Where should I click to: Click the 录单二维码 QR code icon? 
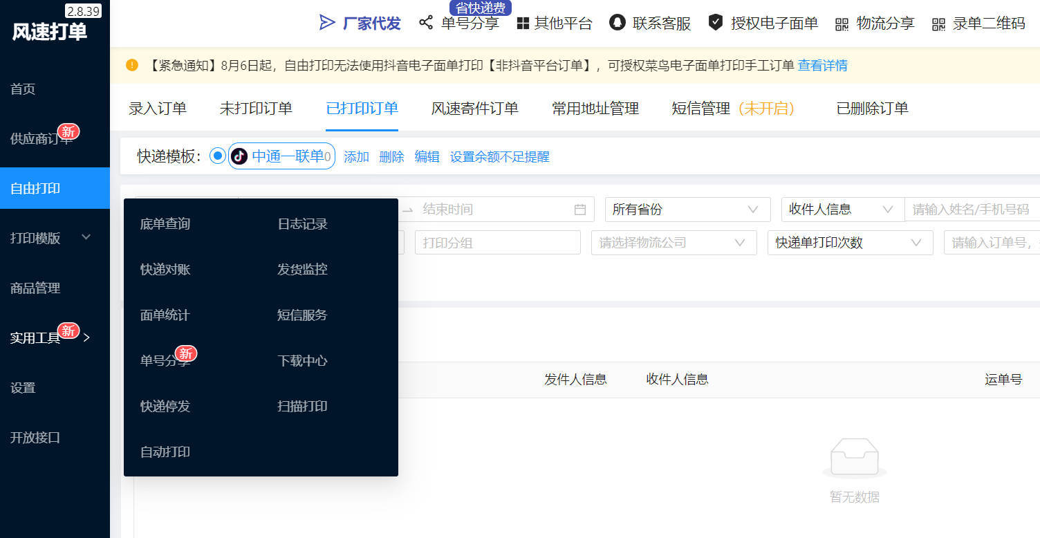[x=938, y=24]
